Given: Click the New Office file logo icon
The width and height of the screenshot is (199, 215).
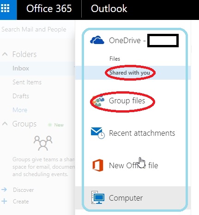Looking at the screenshot, I should (x=98, y=165).
